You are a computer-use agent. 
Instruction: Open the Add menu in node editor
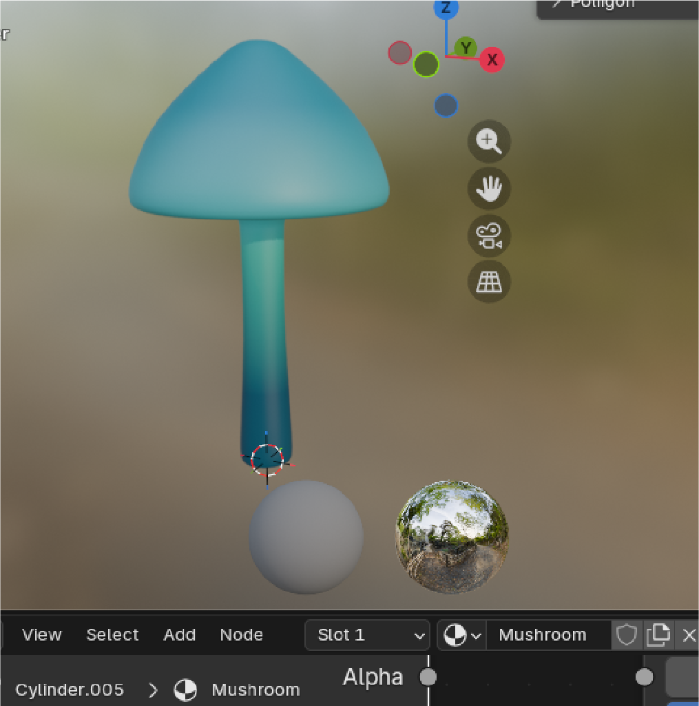(179, 634)
